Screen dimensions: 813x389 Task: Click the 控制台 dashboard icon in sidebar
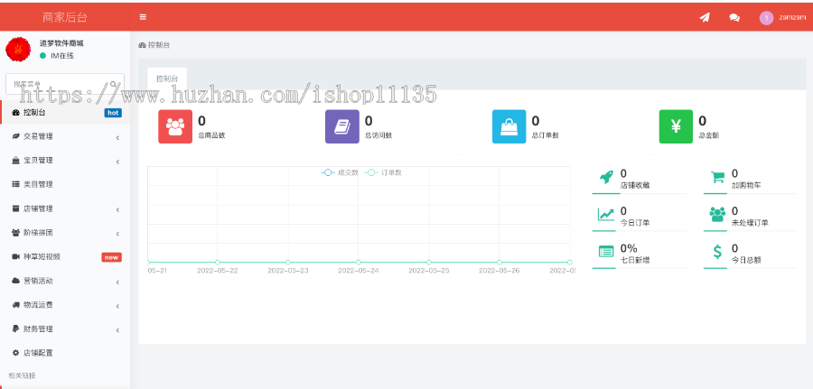click(x=15, y=113)
